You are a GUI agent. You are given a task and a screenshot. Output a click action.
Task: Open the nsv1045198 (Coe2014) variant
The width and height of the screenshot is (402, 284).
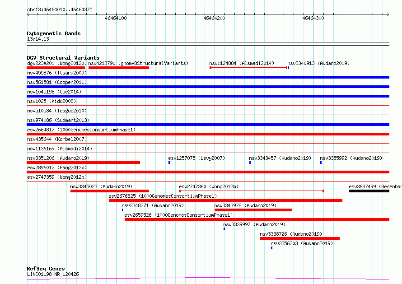pyautogui.click(x=54, y=92)
